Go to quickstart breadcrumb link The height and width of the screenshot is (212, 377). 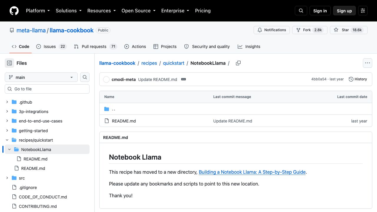click(173, 63)
